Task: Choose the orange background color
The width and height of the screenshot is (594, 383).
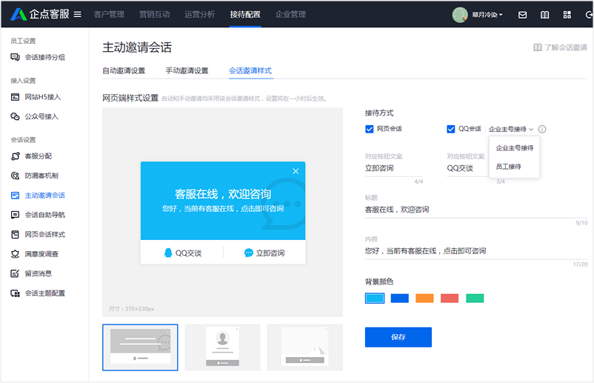Action: coord(424,298)
